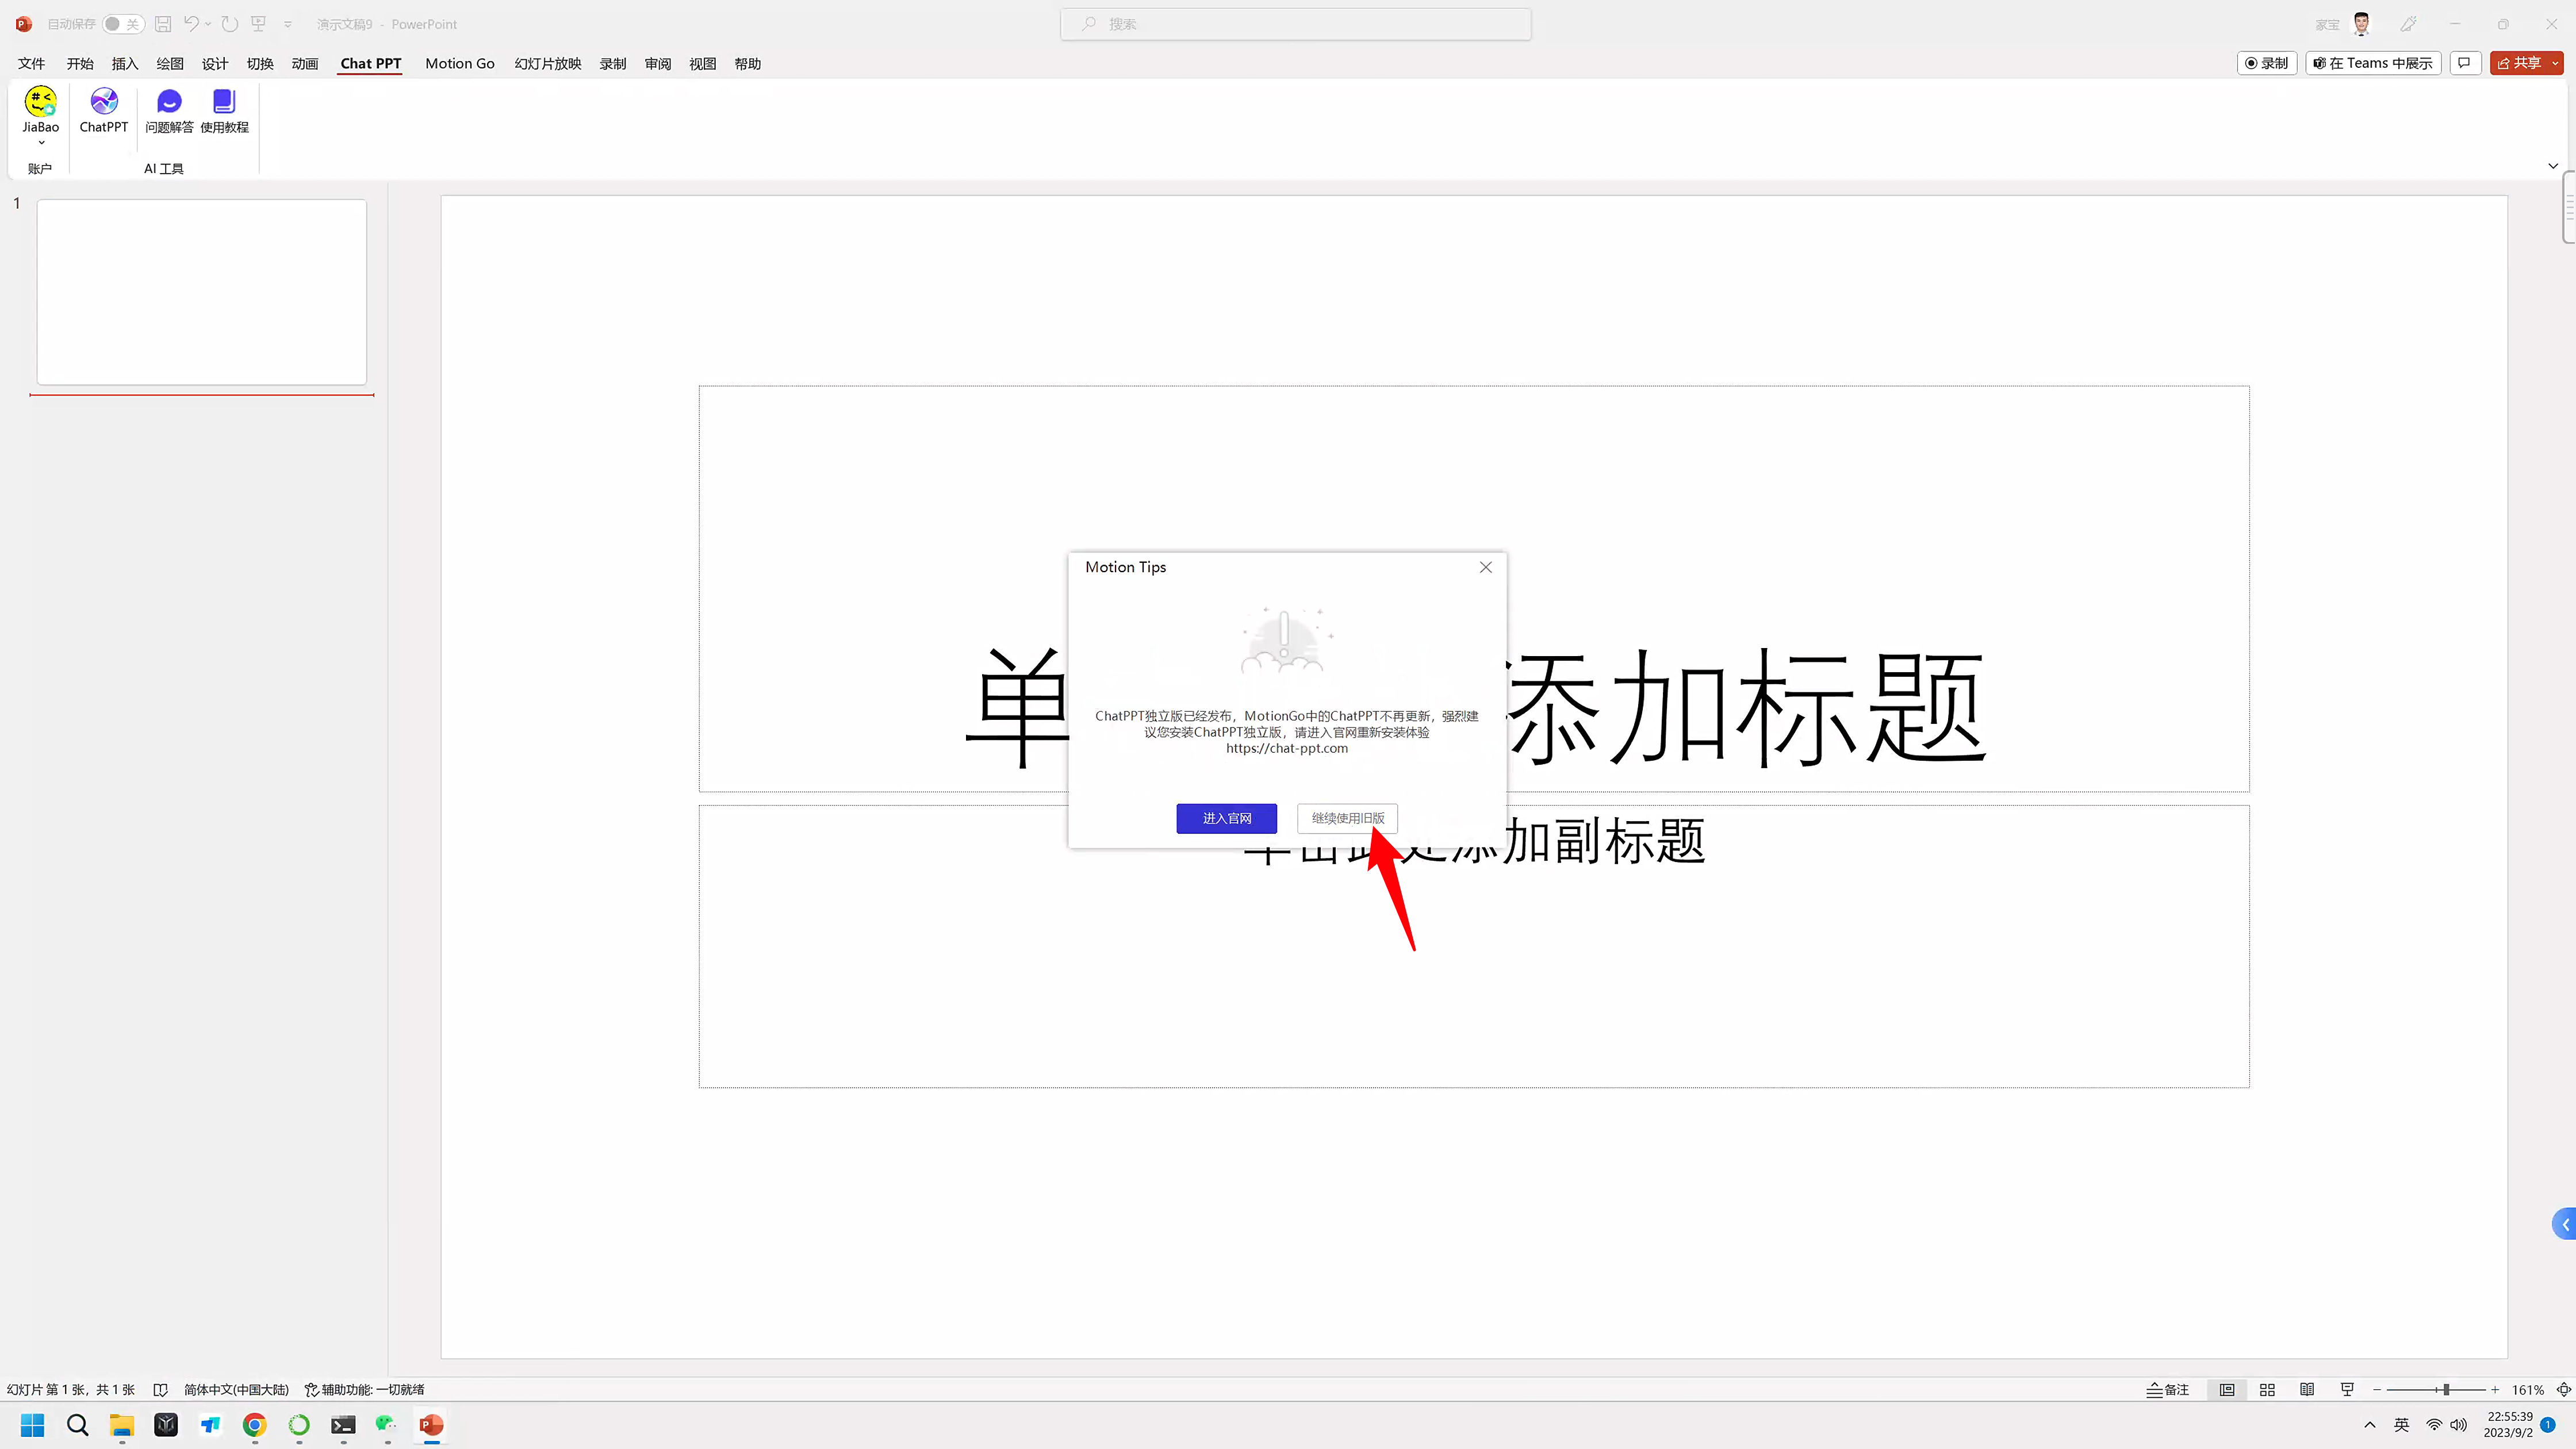Open WeChat from the taskbar
Viewport: 2576px width, 1449px height.
pyautogui.click(x=387, y=1425)
